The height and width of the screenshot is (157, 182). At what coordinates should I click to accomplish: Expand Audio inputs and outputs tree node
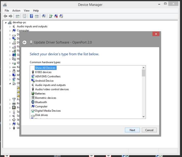pos(10,27)
